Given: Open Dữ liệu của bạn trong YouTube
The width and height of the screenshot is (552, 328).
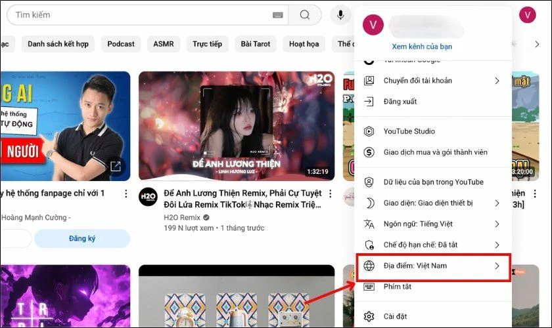Looking at the screenshot, I should (432, 182).
